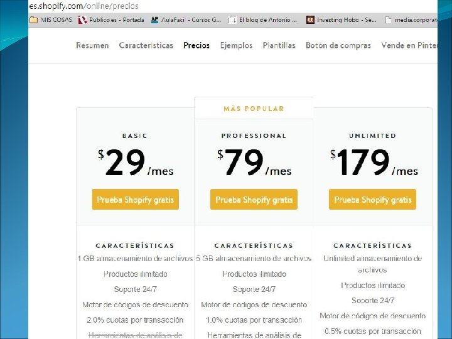Click '1.0% cuotas por transacción' text
Viewport: 452px width, 339px height.
pyautogui.click(x=254, y=320)
